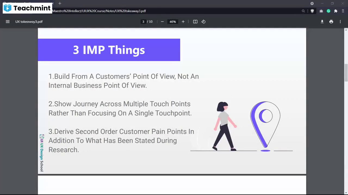
Task: Open more PDF options with three-dot menu
Action: [340, 22]
